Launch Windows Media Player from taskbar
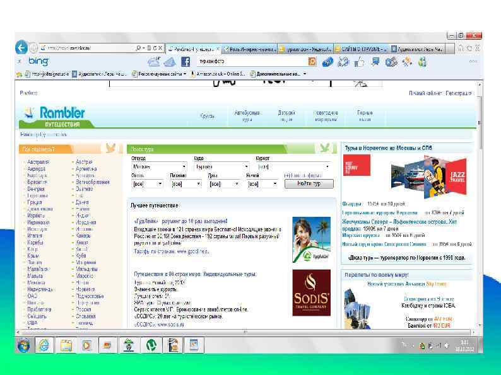 pyautogui.click(x=86, y=345)
